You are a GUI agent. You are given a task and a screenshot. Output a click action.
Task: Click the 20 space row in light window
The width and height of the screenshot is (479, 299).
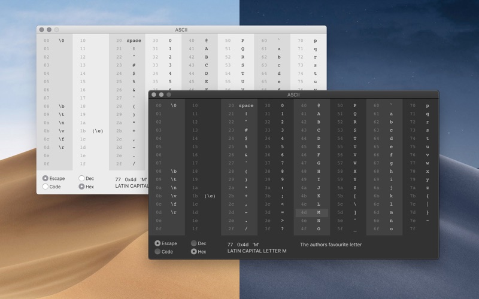click(x=127, y=41)
